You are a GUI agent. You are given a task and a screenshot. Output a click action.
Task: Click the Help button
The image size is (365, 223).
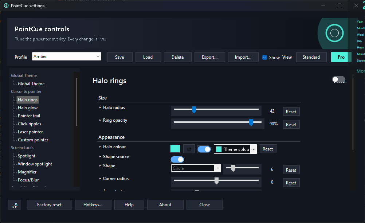point(129,205)
